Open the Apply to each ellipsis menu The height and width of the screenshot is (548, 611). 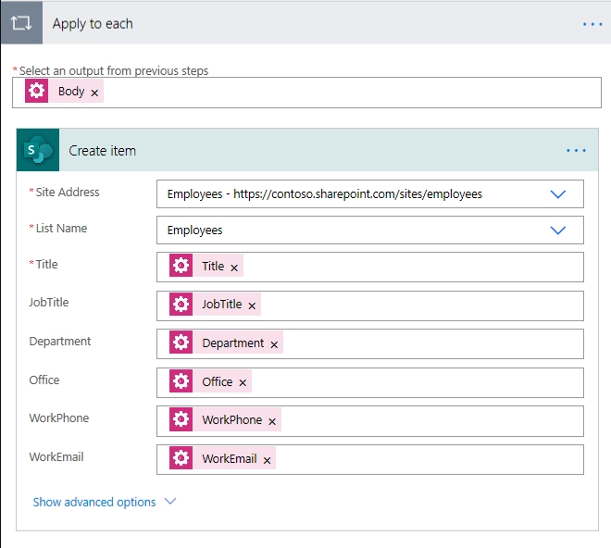tap(592, 24)
